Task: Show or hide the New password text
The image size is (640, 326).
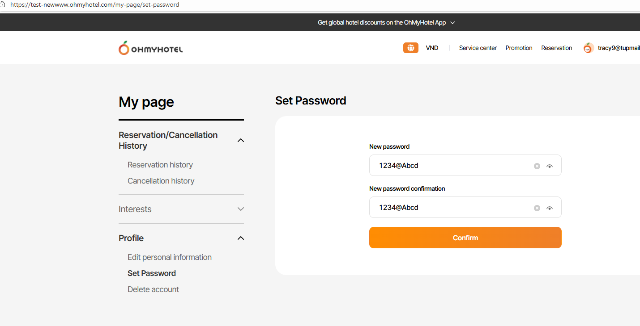Action: tap(550, 166)
